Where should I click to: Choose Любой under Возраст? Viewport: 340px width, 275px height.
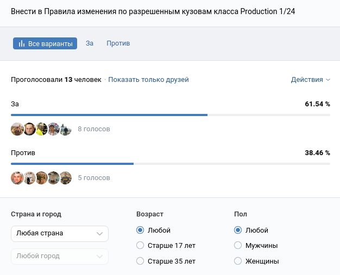[x=141, y=231]
